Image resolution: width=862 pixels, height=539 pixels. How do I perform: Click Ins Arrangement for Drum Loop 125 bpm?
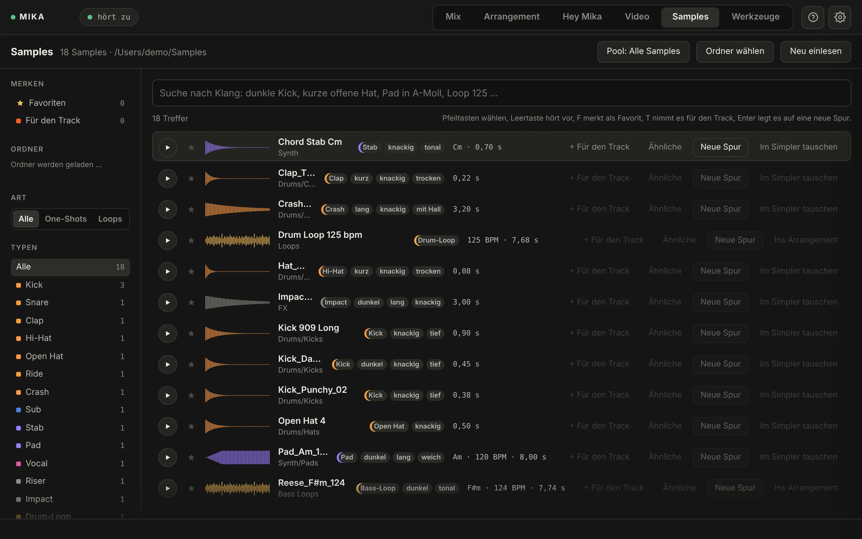coord(806,240)
